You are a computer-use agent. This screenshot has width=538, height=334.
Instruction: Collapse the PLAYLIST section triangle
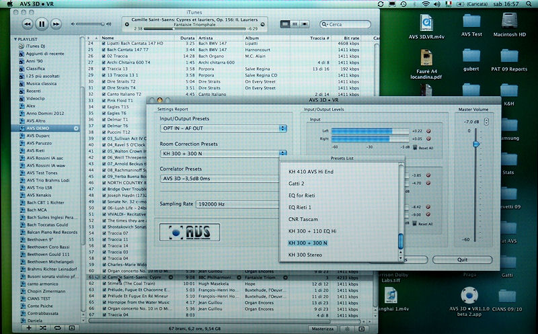(x=15, y=39)
